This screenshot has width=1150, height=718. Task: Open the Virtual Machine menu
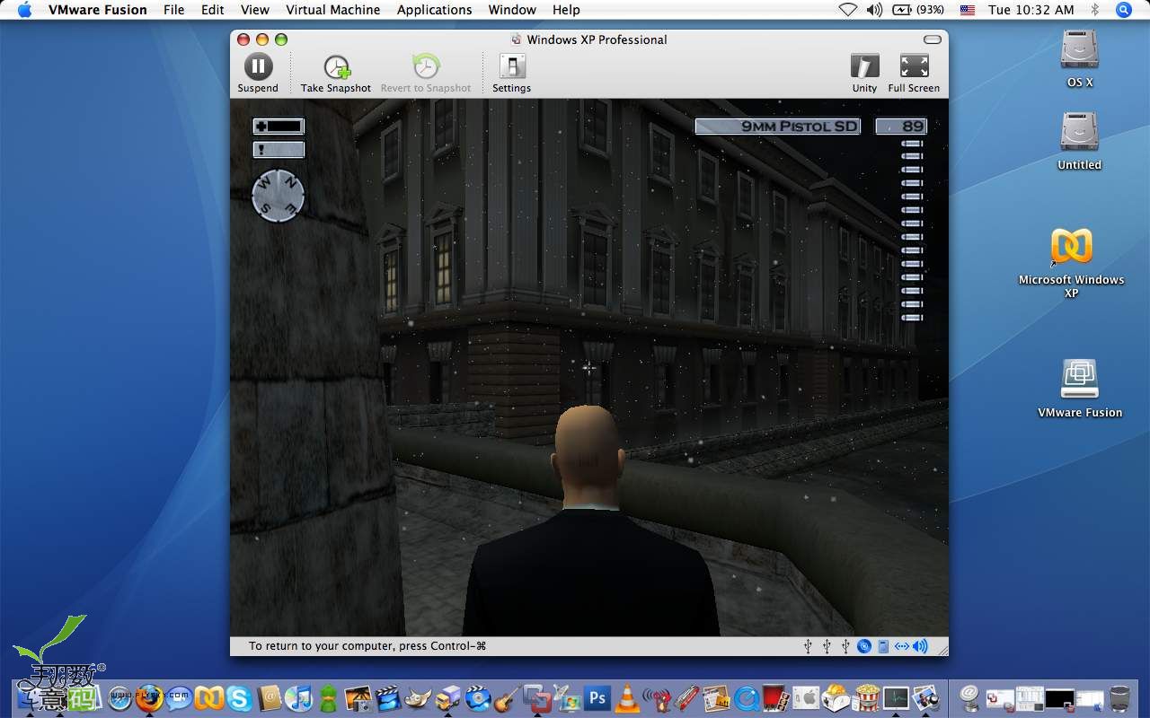coord(332,10)
